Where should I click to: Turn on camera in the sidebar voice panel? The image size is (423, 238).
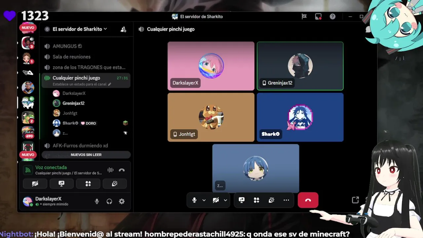(x=35, y=184)
